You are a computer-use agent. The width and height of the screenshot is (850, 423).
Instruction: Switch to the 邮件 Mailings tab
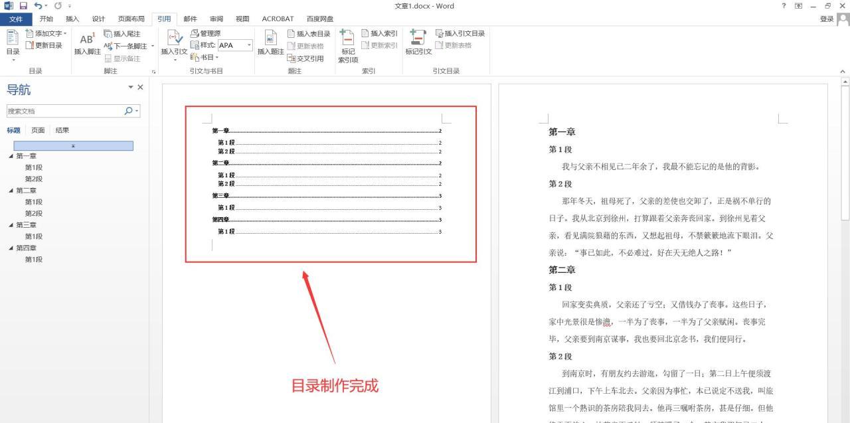[x=190, y=19]
